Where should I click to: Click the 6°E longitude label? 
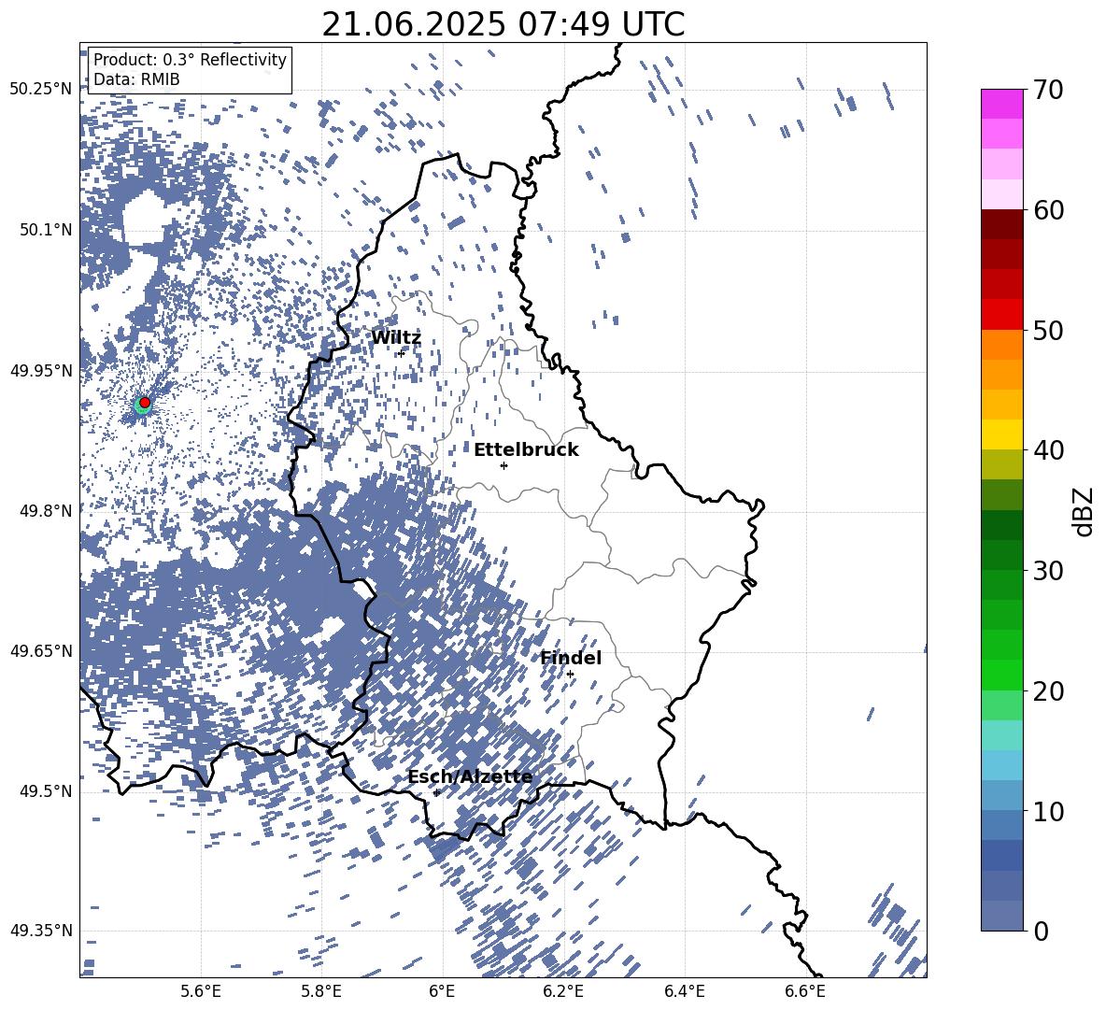(x=442, y=991)
